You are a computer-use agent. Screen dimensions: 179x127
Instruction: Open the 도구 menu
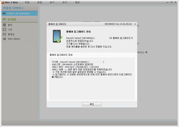65,2
